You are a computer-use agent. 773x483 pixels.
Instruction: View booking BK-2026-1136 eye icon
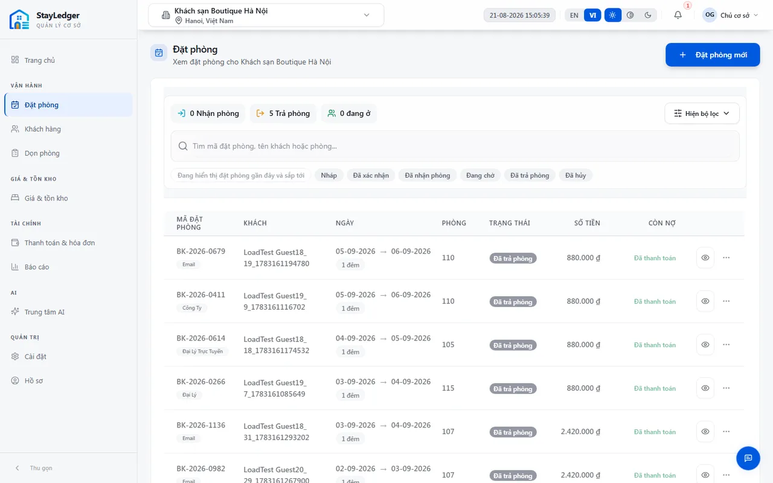(705, 432)
